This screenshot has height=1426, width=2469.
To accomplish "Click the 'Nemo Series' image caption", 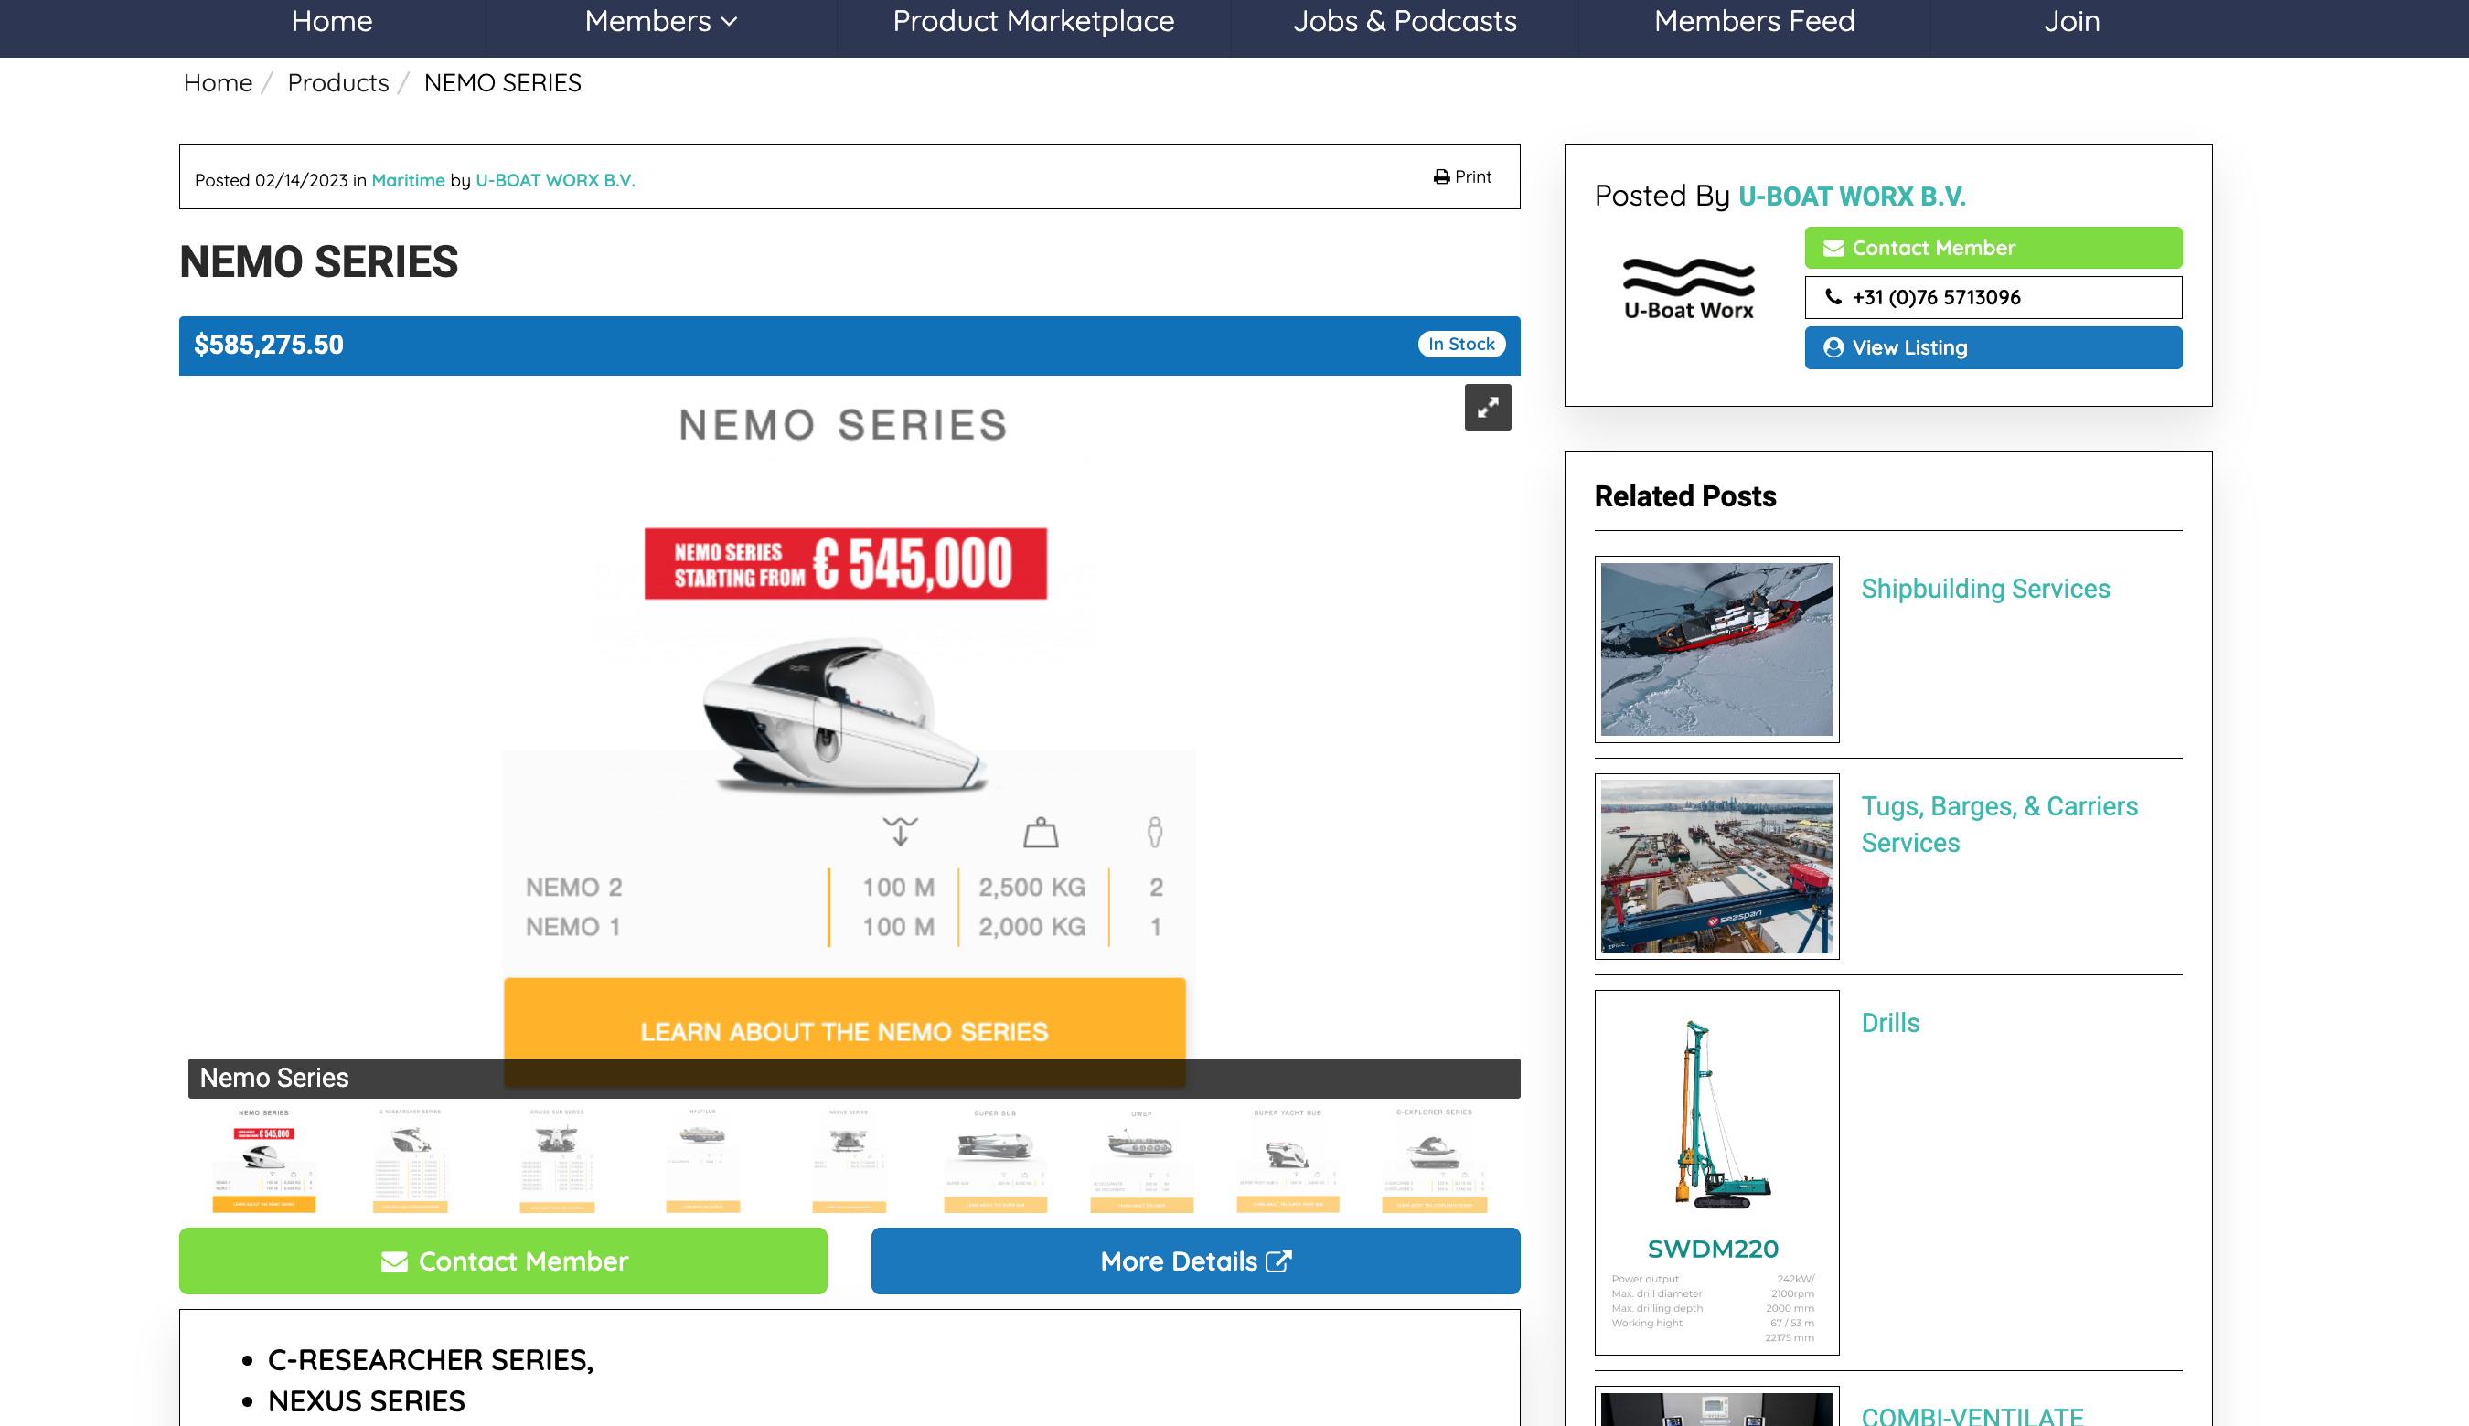I will point(274,1078).
